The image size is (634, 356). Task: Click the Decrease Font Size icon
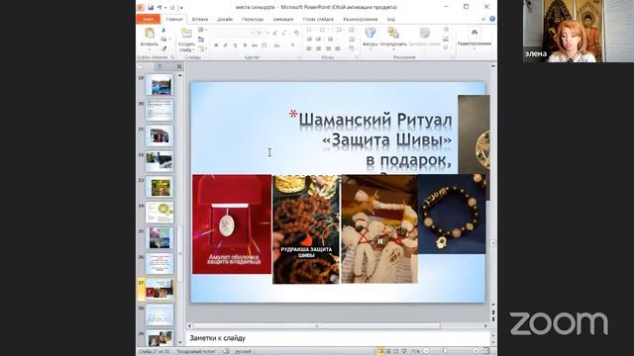coord(284,33)
